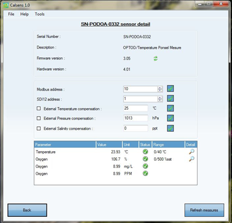The width and height of the screenshot is (232, 223).
Task: Select the Oxygen PPM unit cell
Action: click(128, 174)
